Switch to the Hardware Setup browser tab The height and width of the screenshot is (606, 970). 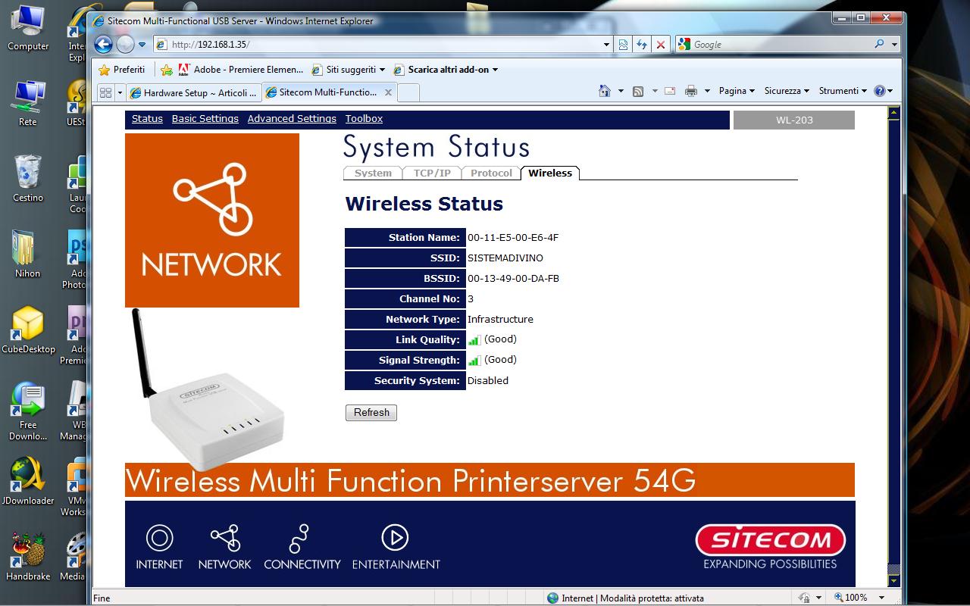pyautogui.click(x=193, y=92)
